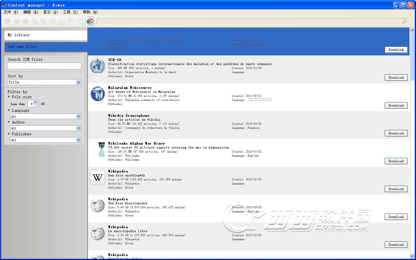Click the scroll up arrow of the content list
This screenshot has width=416, height=260.
tap(412, 30)
